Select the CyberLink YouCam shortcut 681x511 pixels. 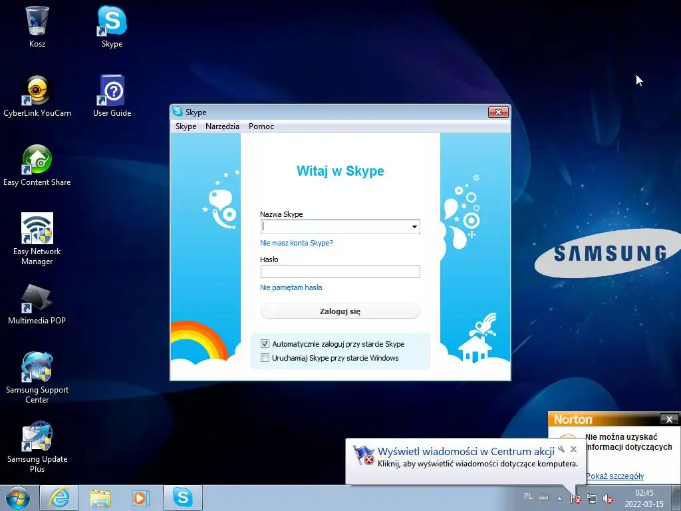pos(37,96)
